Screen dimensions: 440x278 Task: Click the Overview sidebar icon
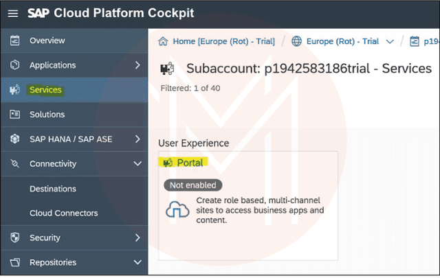pos(14,41)
